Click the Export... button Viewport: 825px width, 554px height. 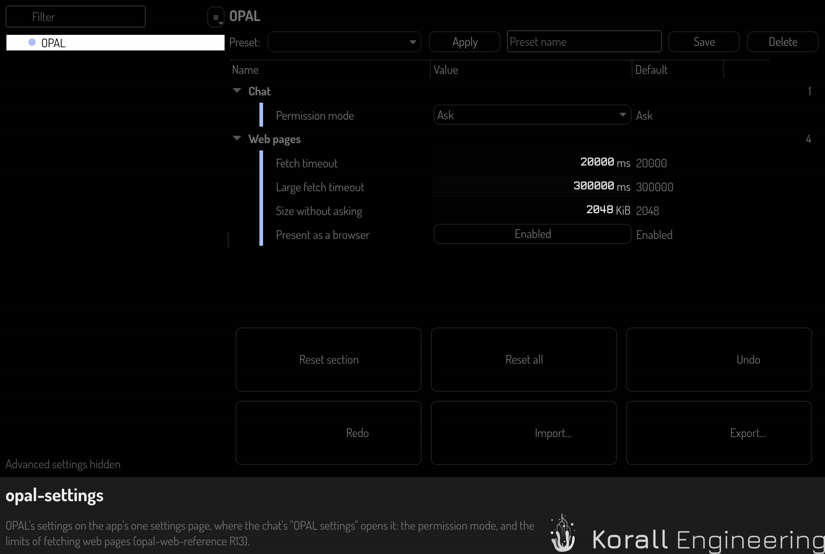point(719,433)
